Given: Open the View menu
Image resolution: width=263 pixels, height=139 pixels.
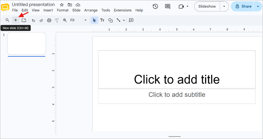Looking at the screenshot, I should 36,10.
